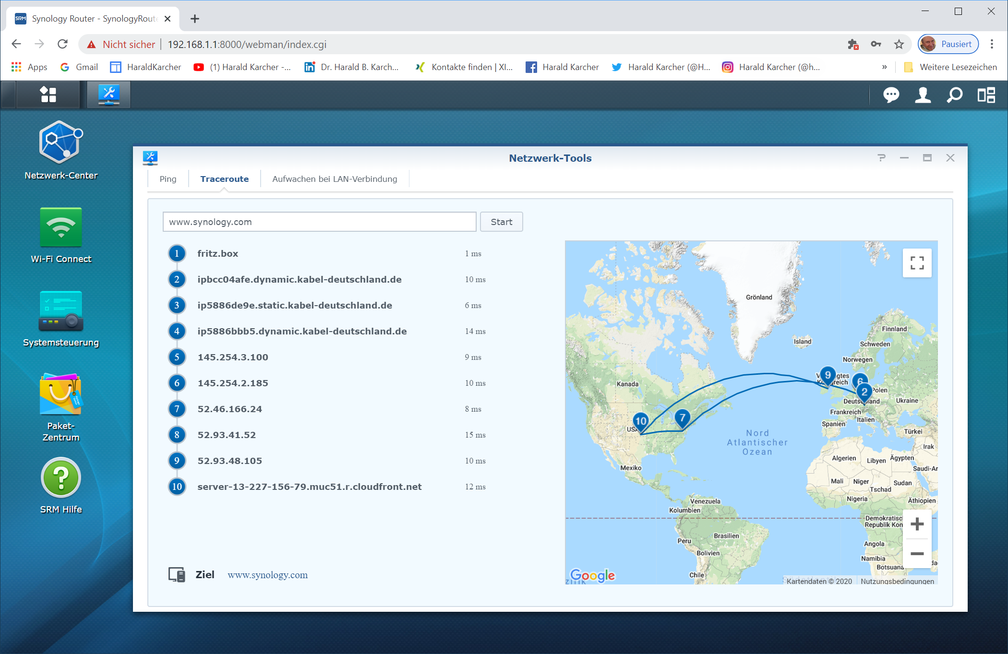Switch to the Ping tab
The image size is (1008, 654).
point(168,179)
